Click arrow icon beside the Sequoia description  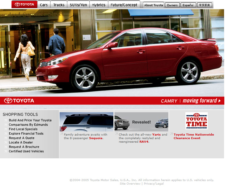62,134
